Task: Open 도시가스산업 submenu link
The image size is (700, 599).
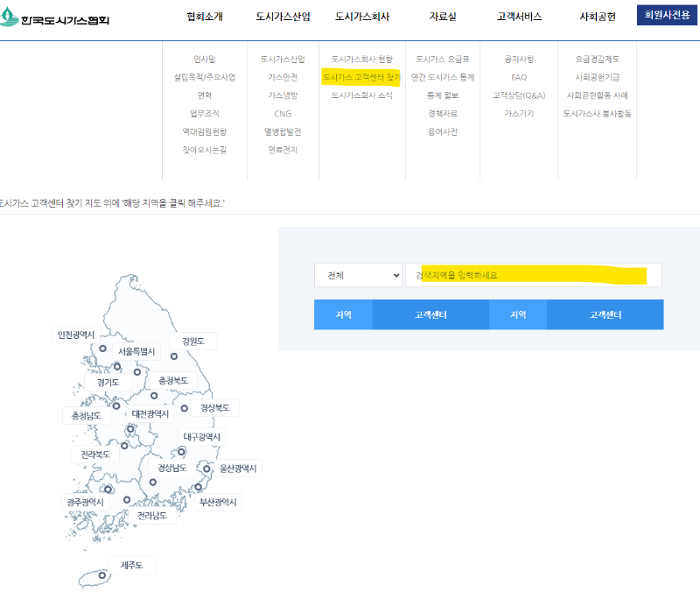Action: click(x=283, y=59)
